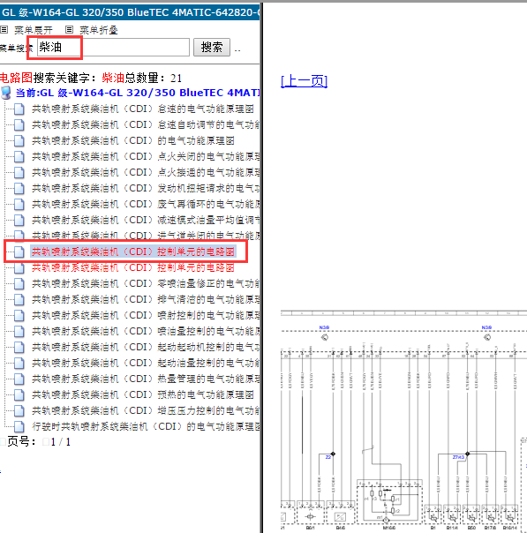
Task: Click the 菜单展开 list icon
Action: pyautogui.click(x=4, y=30)
